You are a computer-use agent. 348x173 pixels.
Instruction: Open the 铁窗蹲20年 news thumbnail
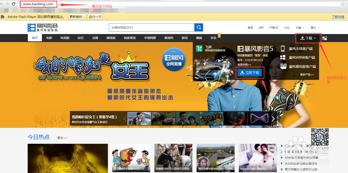pyautogui.click(x=173, y=158)
